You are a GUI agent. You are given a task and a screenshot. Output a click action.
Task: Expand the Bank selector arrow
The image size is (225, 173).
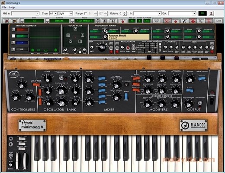click(x=22, y=21)
